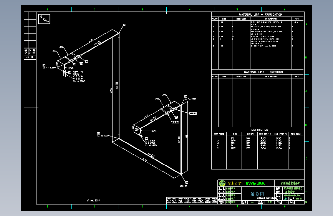
Task: Click grid number '6' on the bottom border
Action: [x=285, y=206]
